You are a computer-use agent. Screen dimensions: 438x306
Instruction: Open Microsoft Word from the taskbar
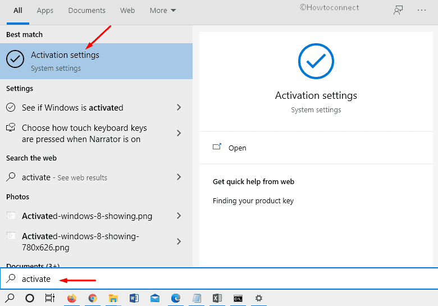pyautogui.click(x=134, y=298)
